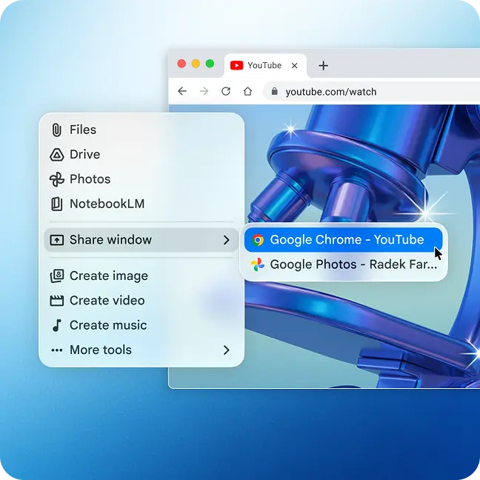Open a new tab with plus button

point(323,65)
